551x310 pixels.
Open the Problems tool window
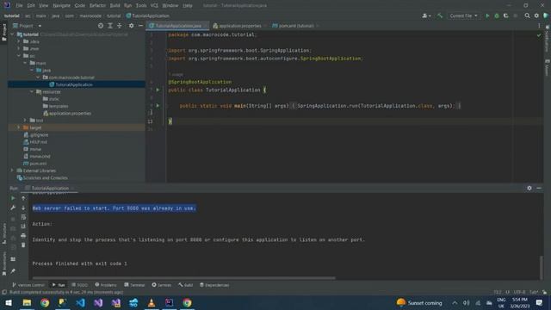tap(106, 285)
